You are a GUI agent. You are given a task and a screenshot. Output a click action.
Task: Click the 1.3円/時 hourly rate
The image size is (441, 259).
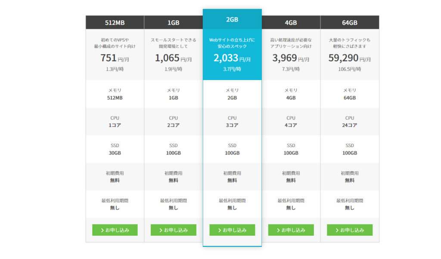[115, 69]
